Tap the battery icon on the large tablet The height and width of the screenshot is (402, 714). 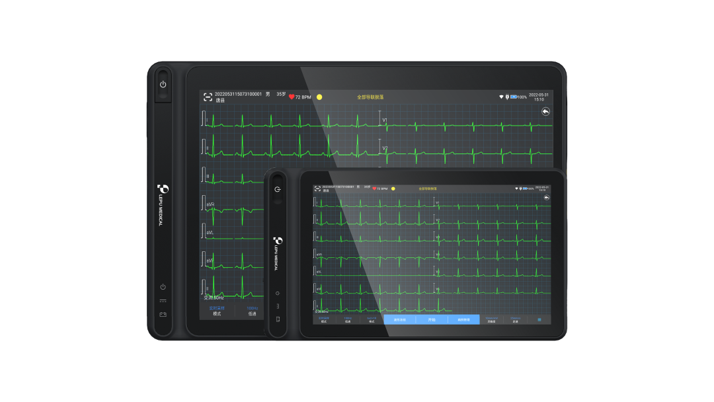(x=514, y=97)
